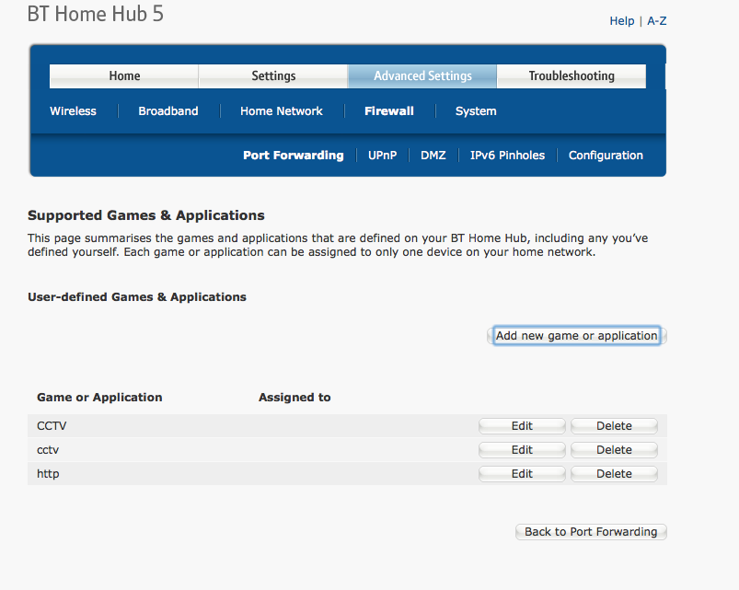
Task: Open the Settings tab
Action: (272, 75)
